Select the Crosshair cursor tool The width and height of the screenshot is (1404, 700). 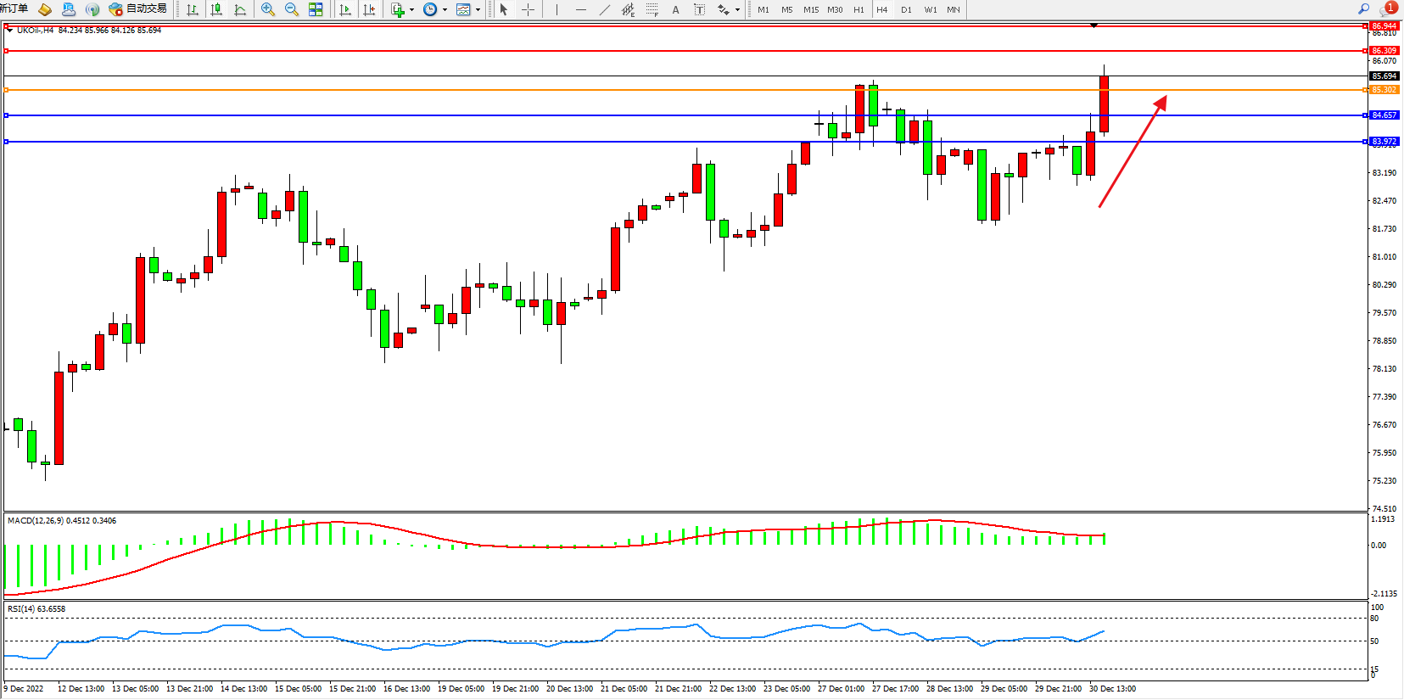coord(528,9)
